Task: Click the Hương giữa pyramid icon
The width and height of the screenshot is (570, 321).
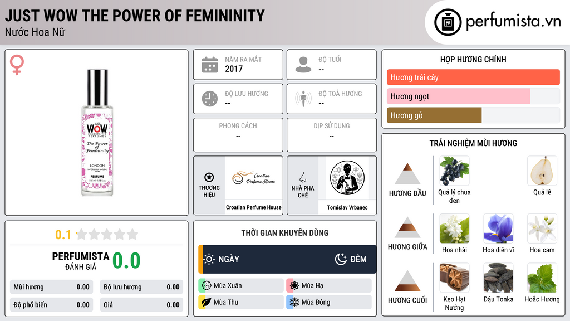Action: [407, 227]
